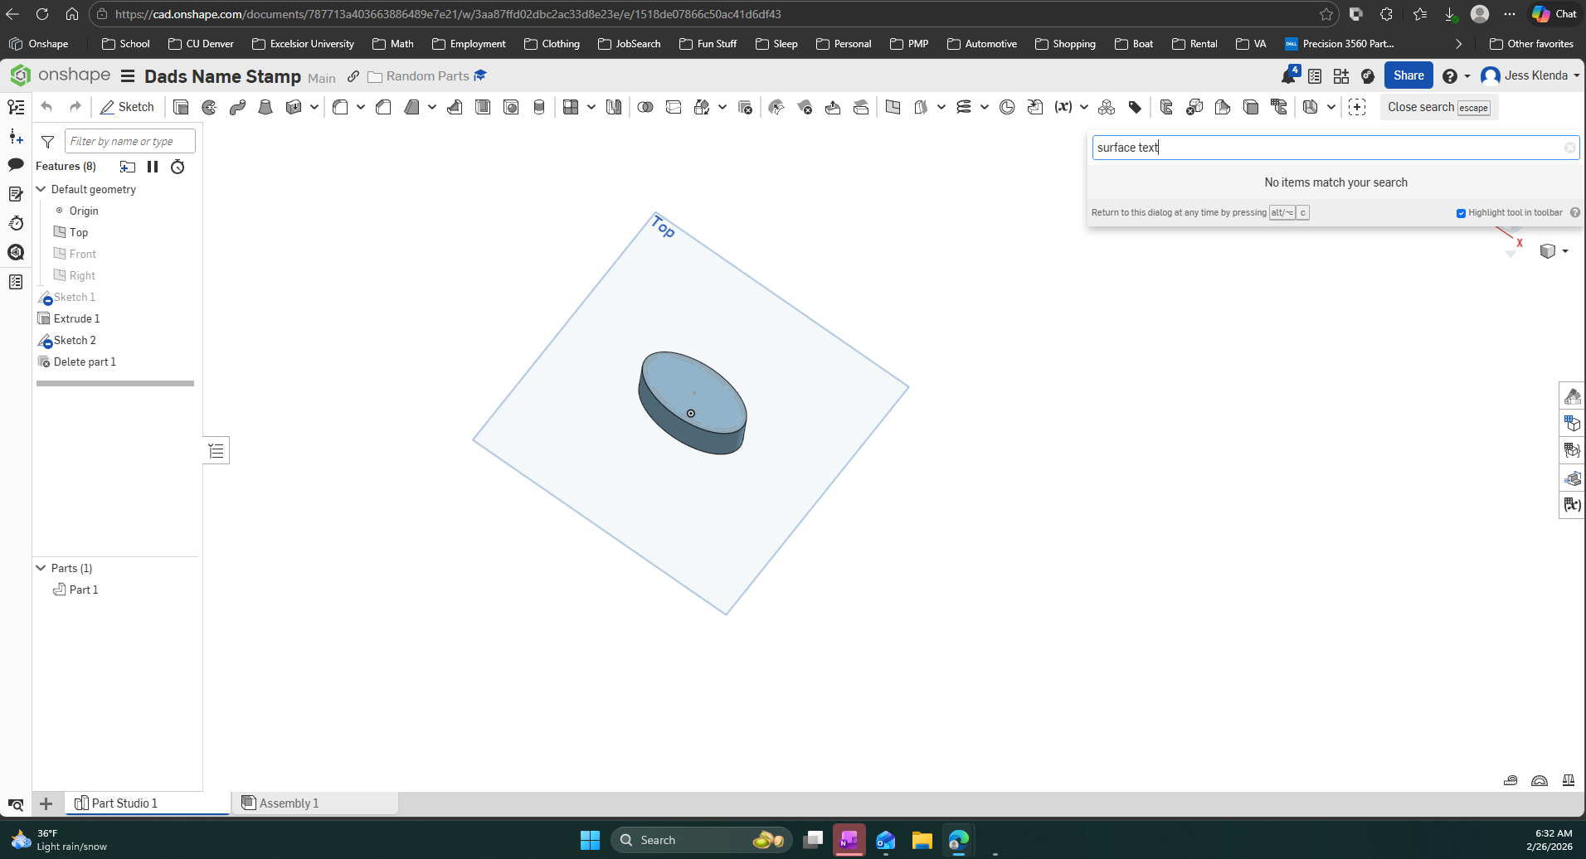The image size is (1586, 859).
Task: Open the Automotive bookmarks folder
Action: click(x=982, y=44)
